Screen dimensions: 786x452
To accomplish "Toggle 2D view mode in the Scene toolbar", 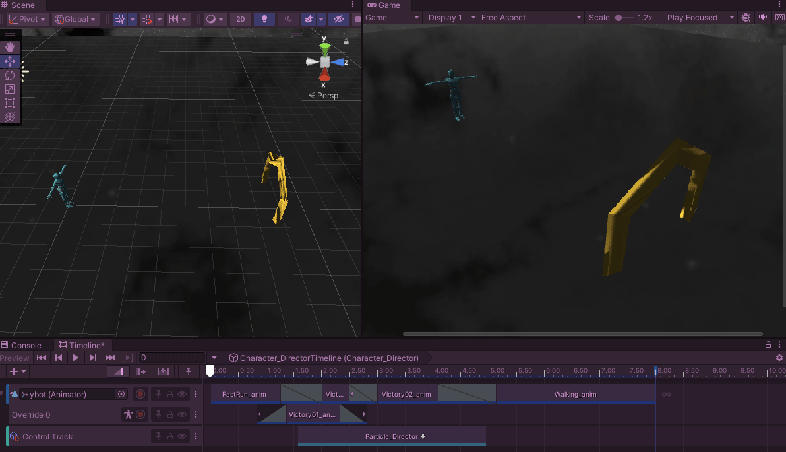I will click(241, 19).
